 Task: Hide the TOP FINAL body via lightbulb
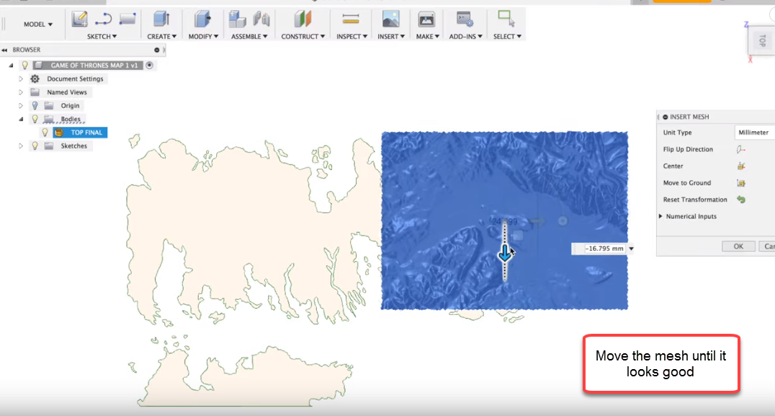45,133
